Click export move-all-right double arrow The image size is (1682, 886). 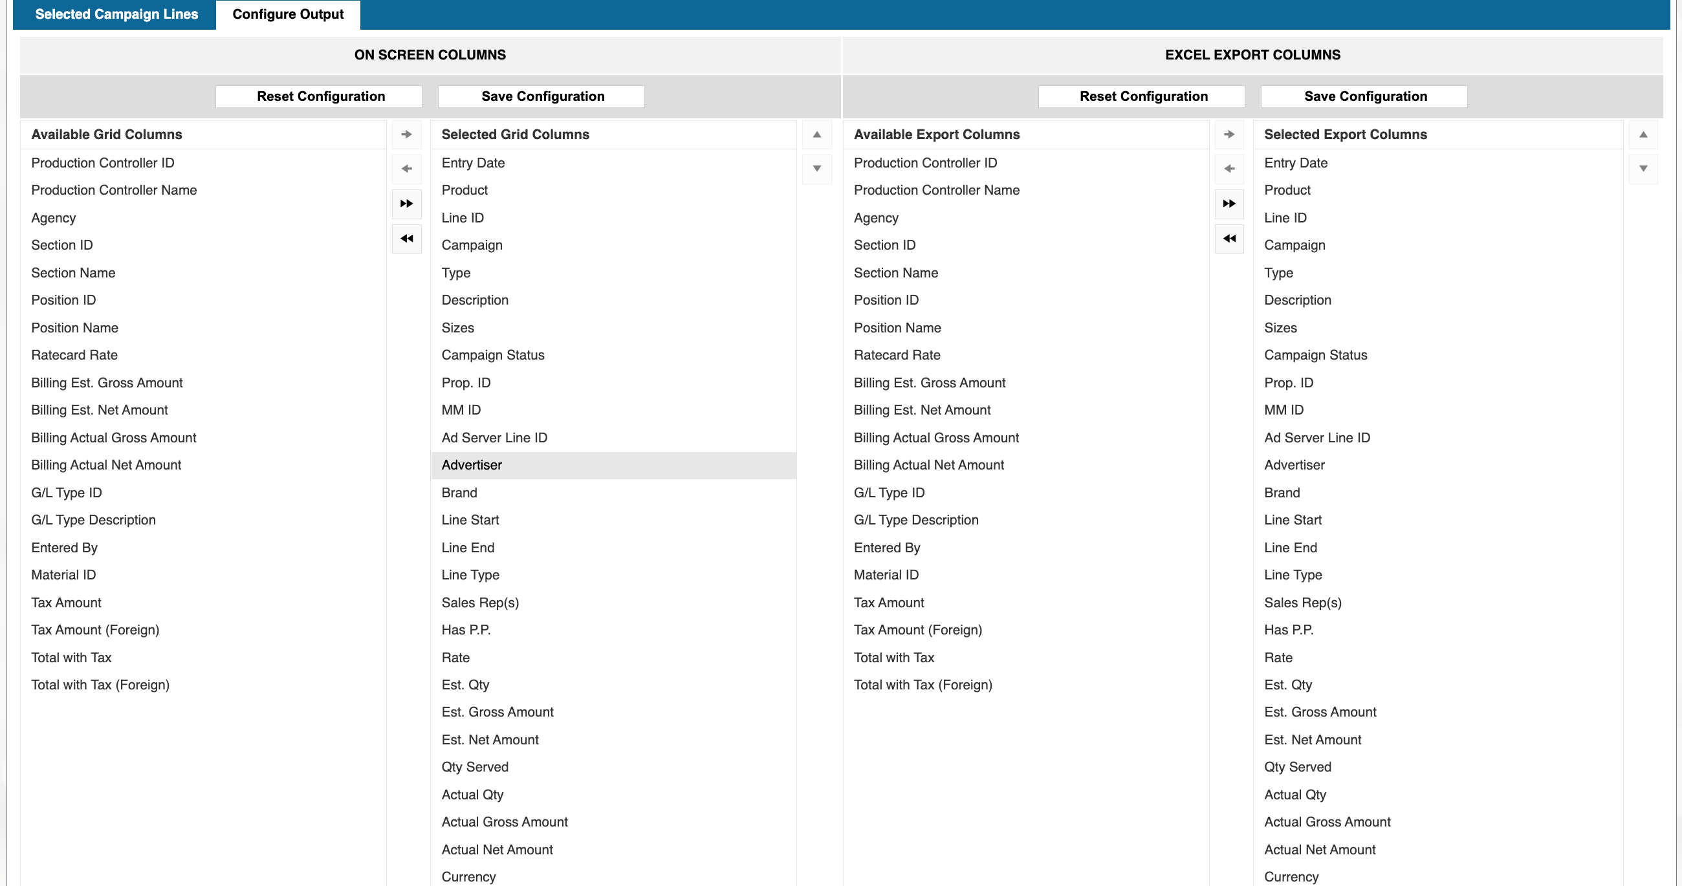pyautogui.click(x=1229, y=204)
